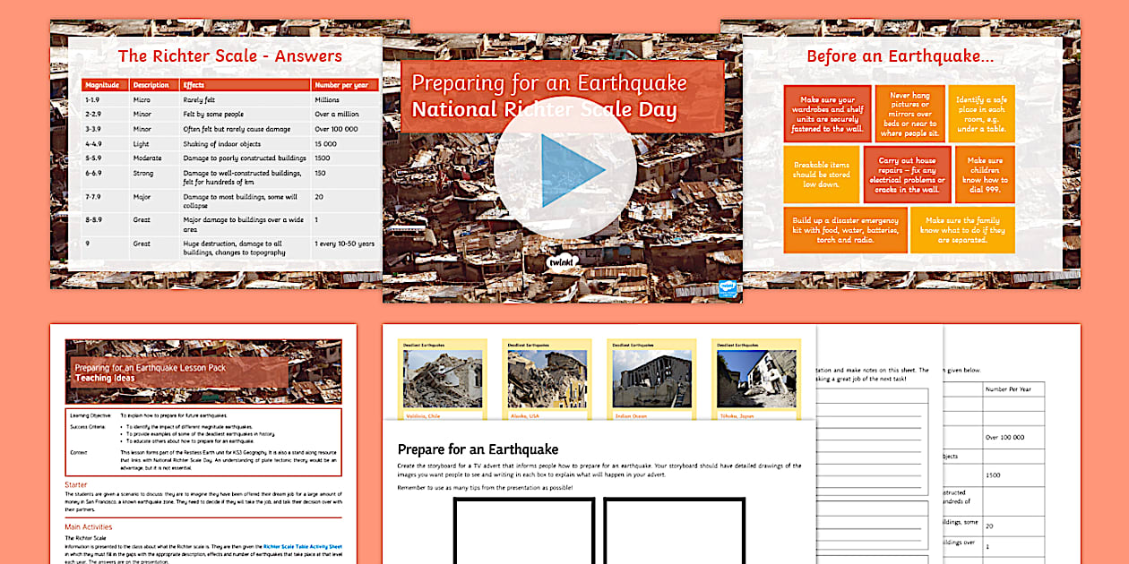Click the 'dial 999' orange tip box
The height and width of the screenshot is (564, 1129).
984,175
